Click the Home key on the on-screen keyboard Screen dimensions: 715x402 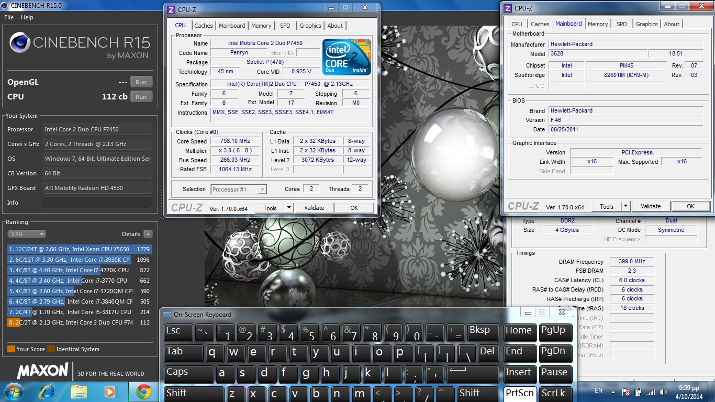click(520, 333)
